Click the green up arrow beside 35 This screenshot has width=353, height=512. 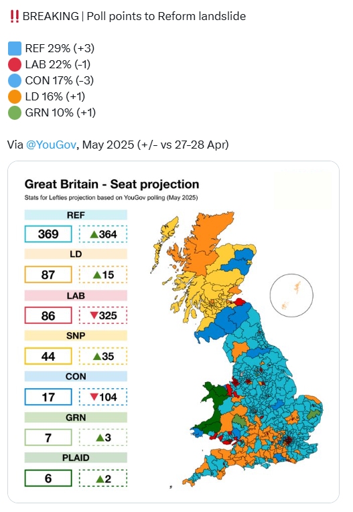pos(97,356)
